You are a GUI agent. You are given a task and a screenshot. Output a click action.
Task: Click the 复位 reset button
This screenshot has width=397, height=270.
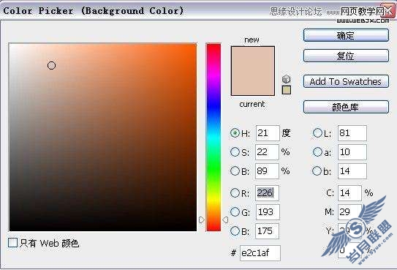point(346,56)
